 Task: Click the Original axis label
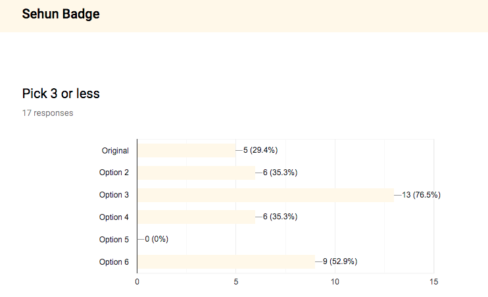point(115,151)
